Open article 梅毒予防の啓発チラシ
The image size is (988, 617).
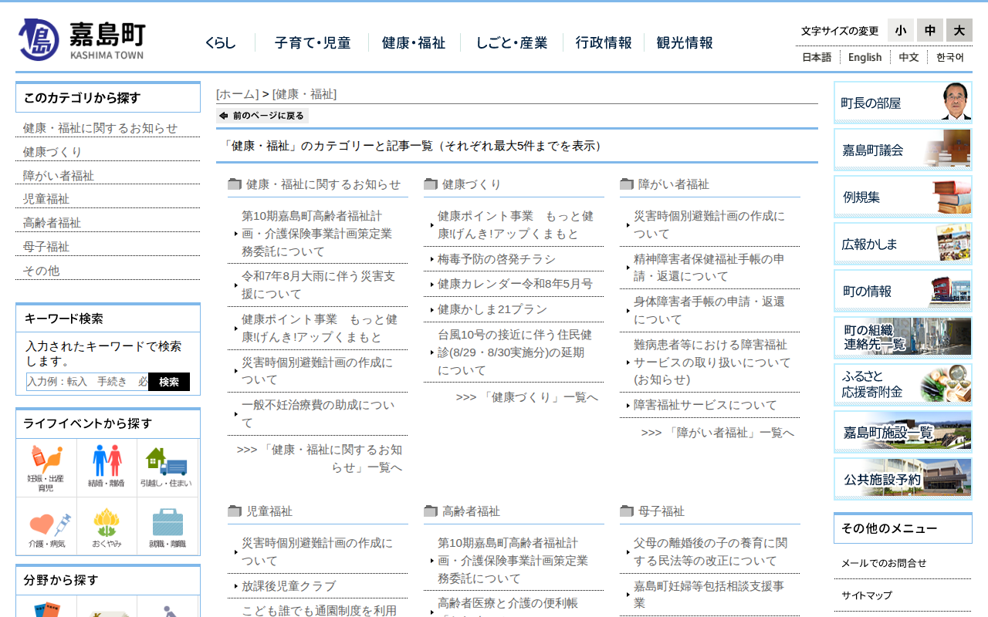pos(496,259)
